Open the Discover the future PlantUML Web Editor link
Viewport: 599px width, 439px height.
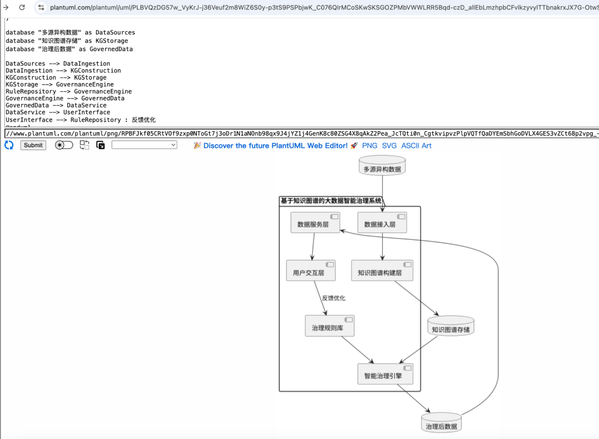click(x=275, y=146)
